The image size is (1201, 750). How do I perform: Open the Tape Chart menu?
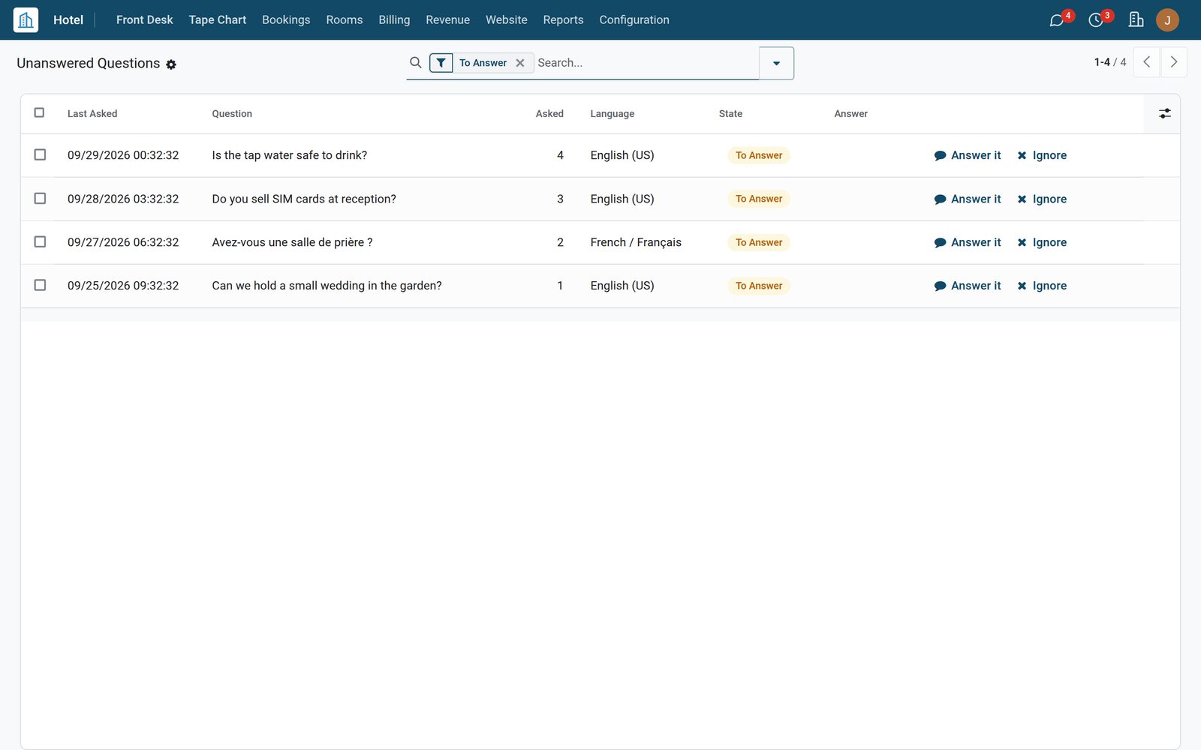click(217, 20)
